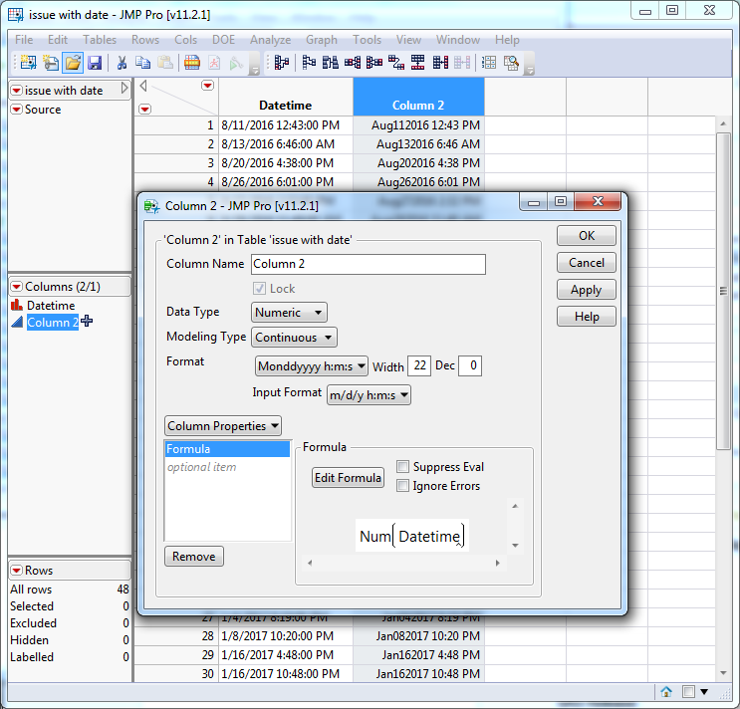
Task: Click the Dec input field
Action: pos(470,365)
